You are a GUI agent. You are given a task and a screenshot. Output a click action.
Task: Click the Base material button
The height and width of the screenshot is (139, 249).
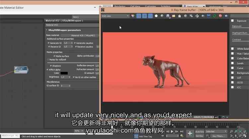click(79, 35)
